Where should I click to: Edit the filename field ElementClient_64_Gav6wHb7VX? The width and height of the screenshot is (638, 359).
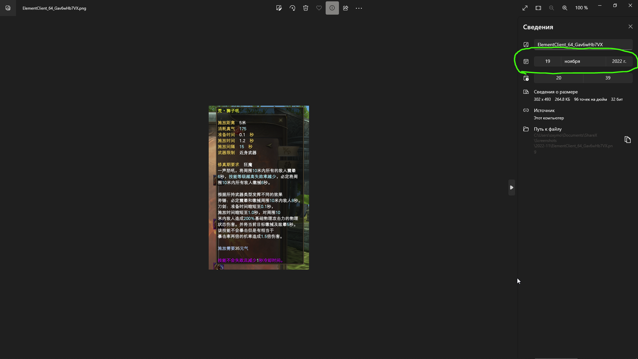click(x=583, y=45)
